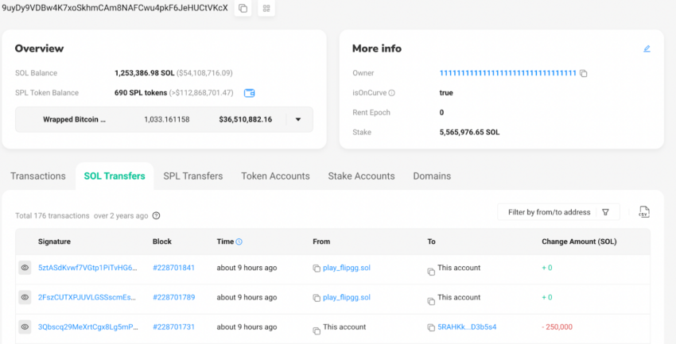
Task: Select the SOL Transfers tab
Action: (115, 176)
